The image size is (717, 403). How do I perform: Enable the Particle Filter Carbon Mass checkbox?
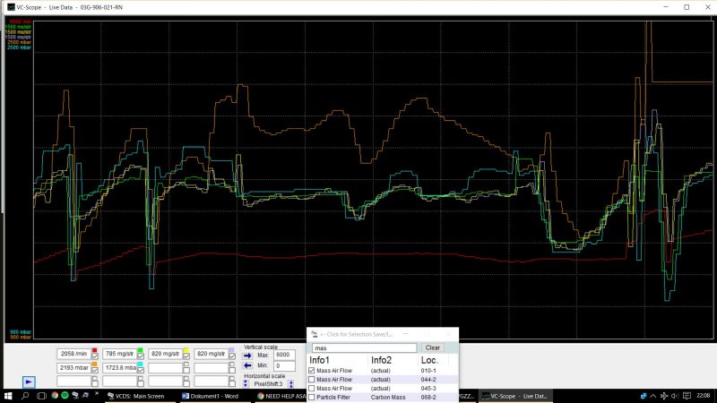click(x=312, y=397)
